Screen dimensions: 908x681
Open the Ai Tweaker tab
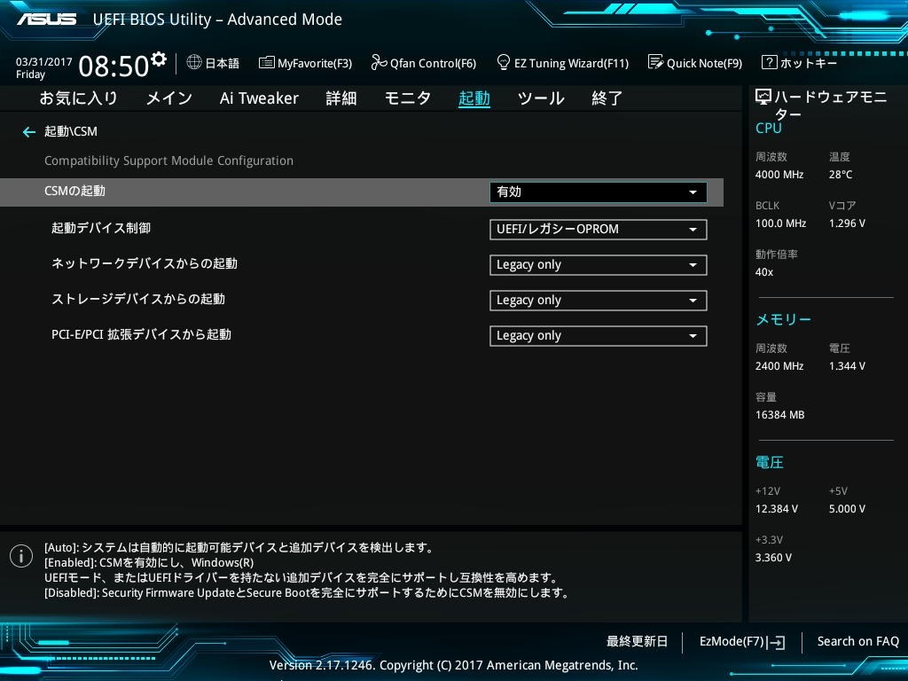point(259,98)
